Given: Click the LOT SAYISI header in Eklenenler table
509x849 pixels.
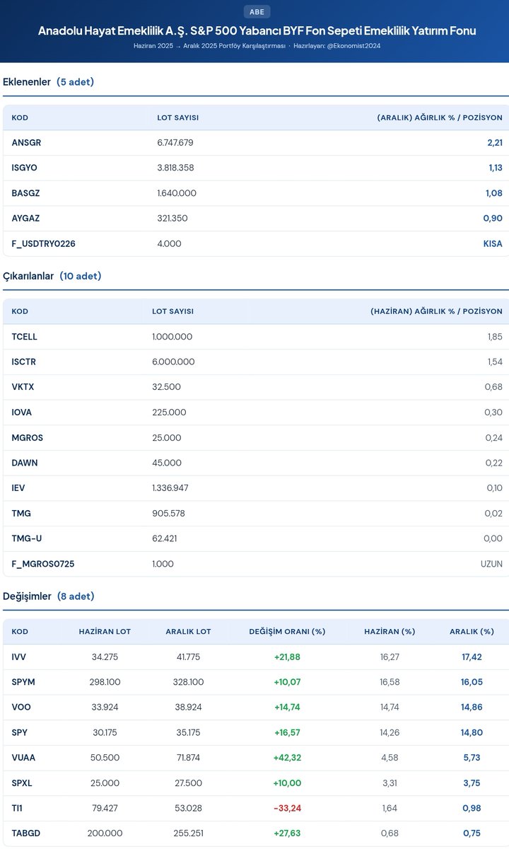Looking at the screenshot, I should click(x=178, y=117).
